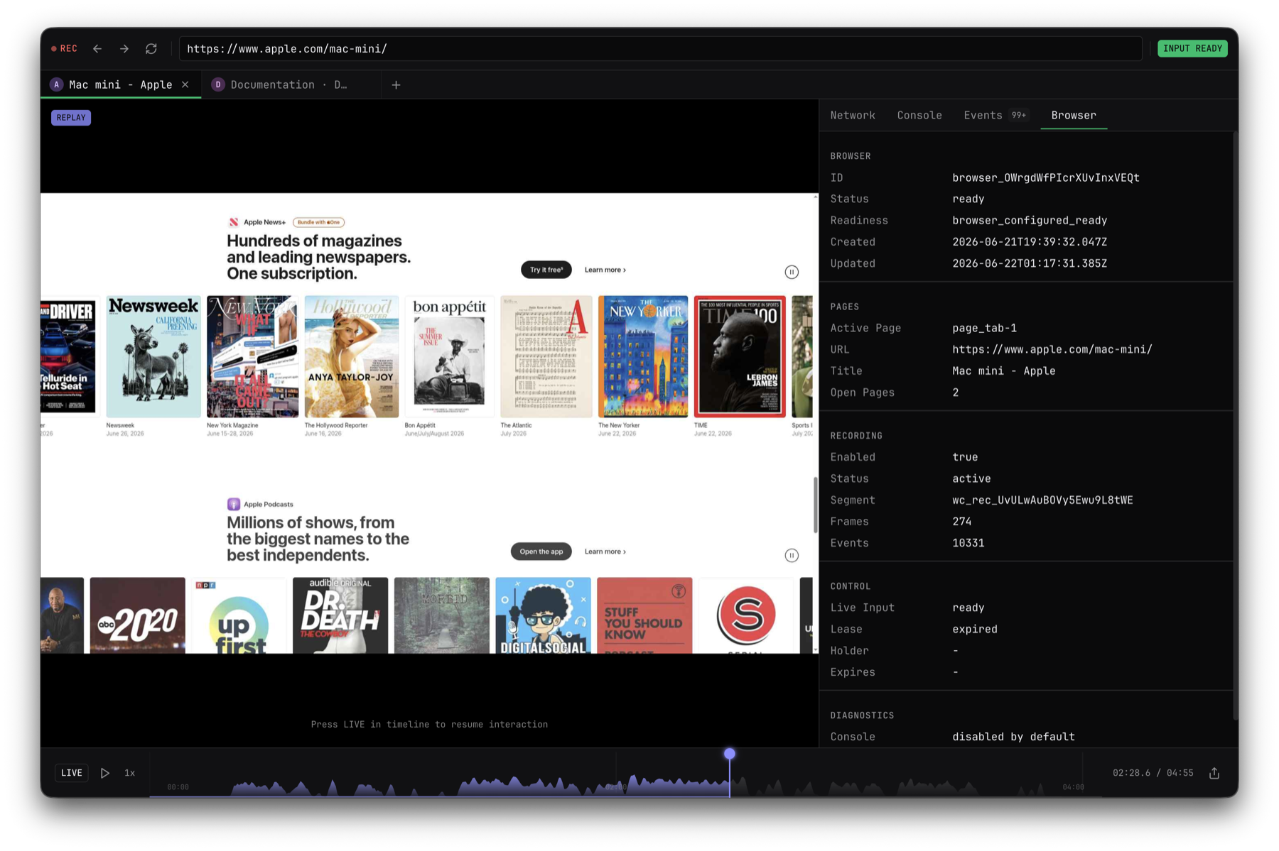Select the Mac mini - Apple tab
Screen dimensions: 1279x851
tap(121, 84)
